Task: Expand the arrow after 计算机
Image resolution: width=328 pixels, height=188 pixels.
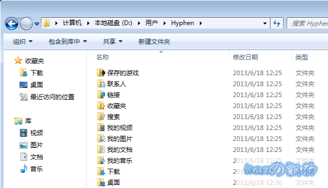Action: coord(88,23)
